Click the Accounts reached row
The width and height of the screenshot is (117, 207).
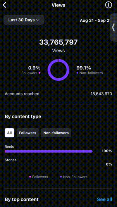click(58, 94)
